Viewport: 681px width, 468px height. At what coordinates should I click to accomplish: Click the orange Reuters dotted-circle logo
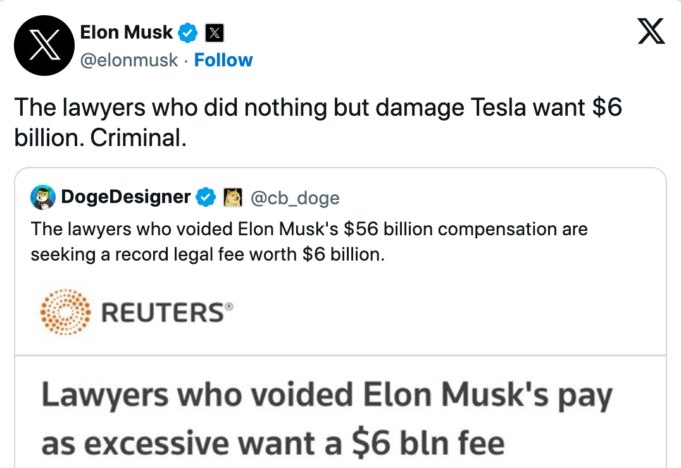(65, 312)
